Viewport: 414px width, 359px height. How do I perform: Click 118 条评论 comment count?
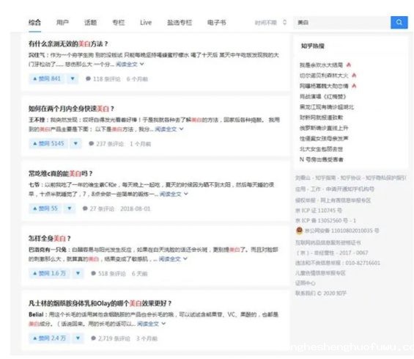pos(107,79)
